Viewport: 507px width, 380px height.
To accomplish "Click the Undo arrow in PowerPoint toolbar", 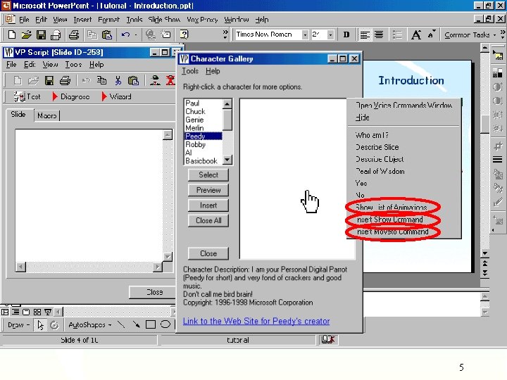I will pos(126,34).
